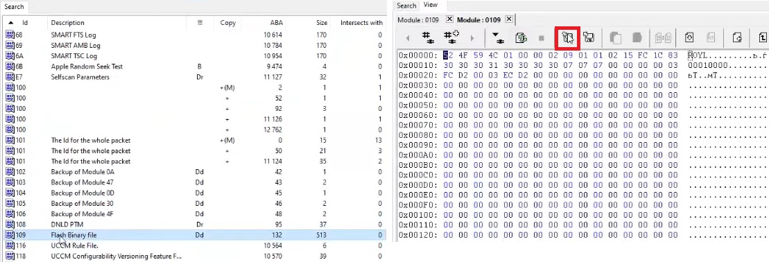769x262 pixels.
Task: Sort by the Description column header
Action: click(68, 23)
